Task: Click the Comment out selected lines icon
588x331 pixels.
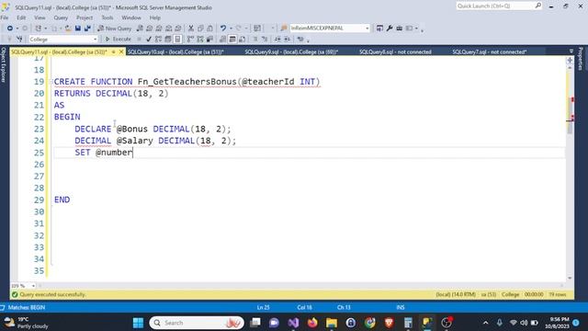Action: 255,39
